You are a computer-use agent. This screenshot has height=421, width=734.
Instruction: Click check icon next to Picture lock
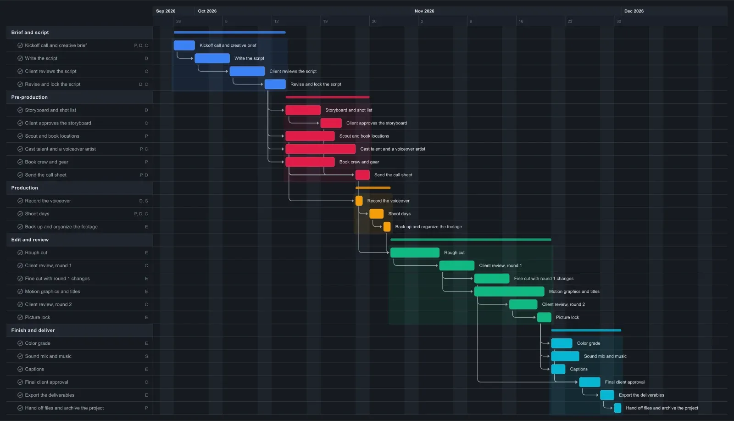point(20,318)
